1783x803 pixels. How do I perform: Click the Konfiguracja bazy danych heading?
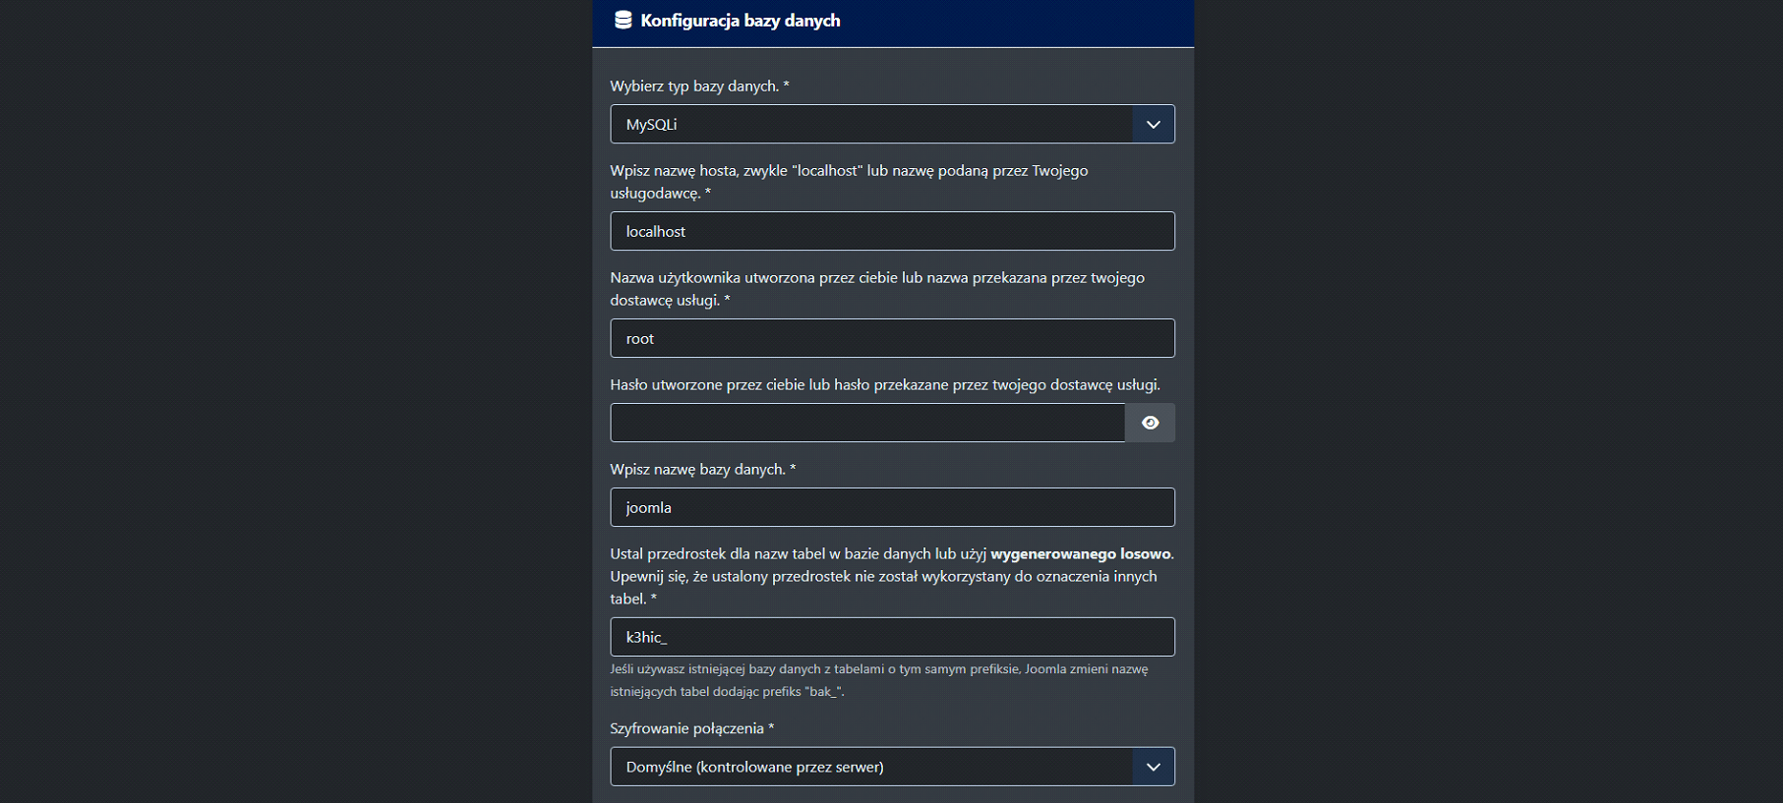pos(740,21)
